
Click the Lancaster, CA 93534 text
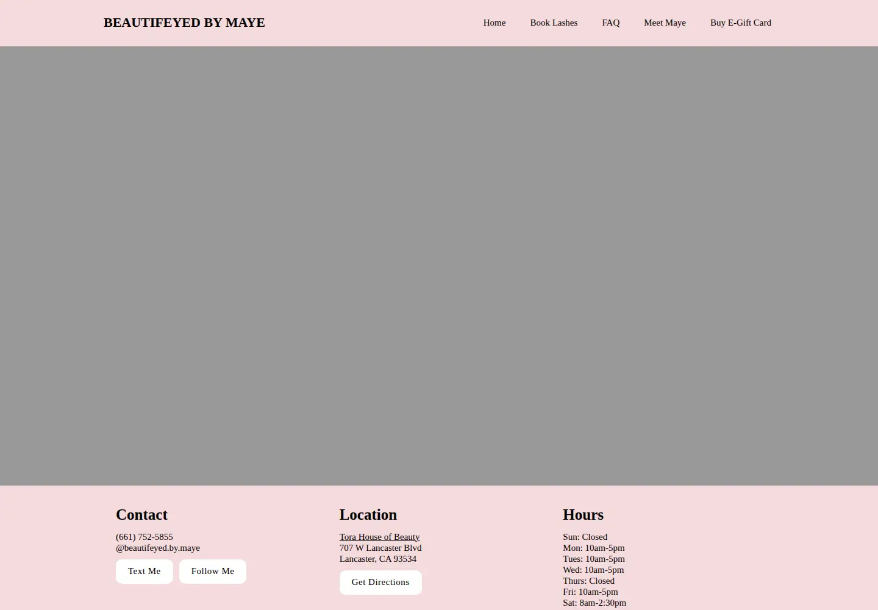(x=378, y=559)
